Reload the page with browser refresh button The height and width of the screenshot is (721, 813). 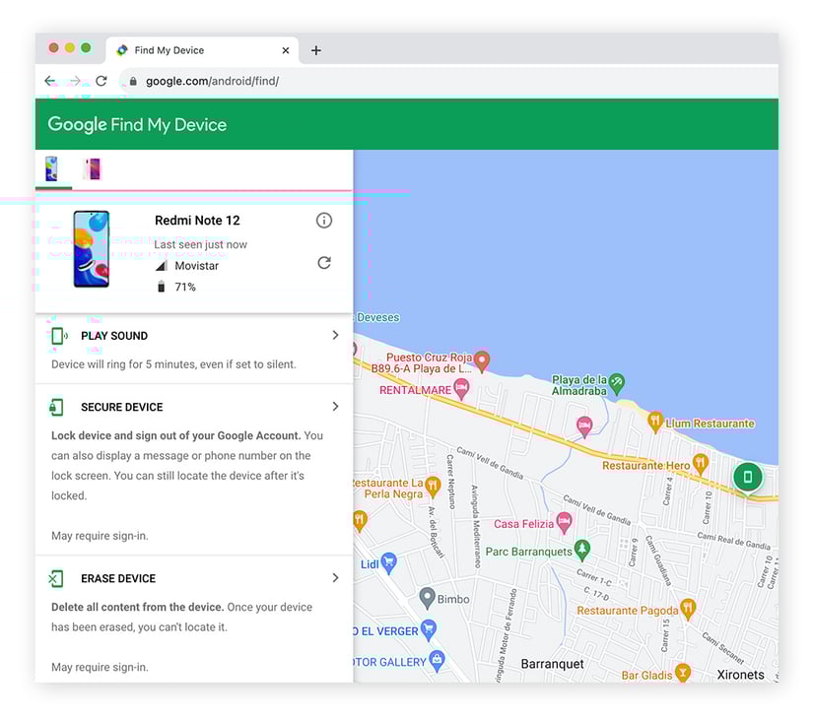(x=101, y=81)
